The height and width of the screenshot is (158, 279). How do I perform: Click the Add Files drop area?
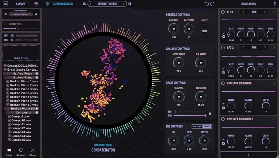[x=21, y=53]
